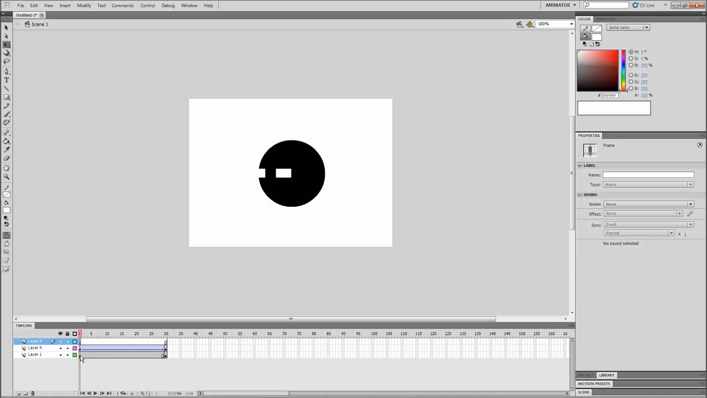The width and height of the screenshot is (707, 398).
Task: Select the Pencil tool
Action: click(x=7, y=106)
